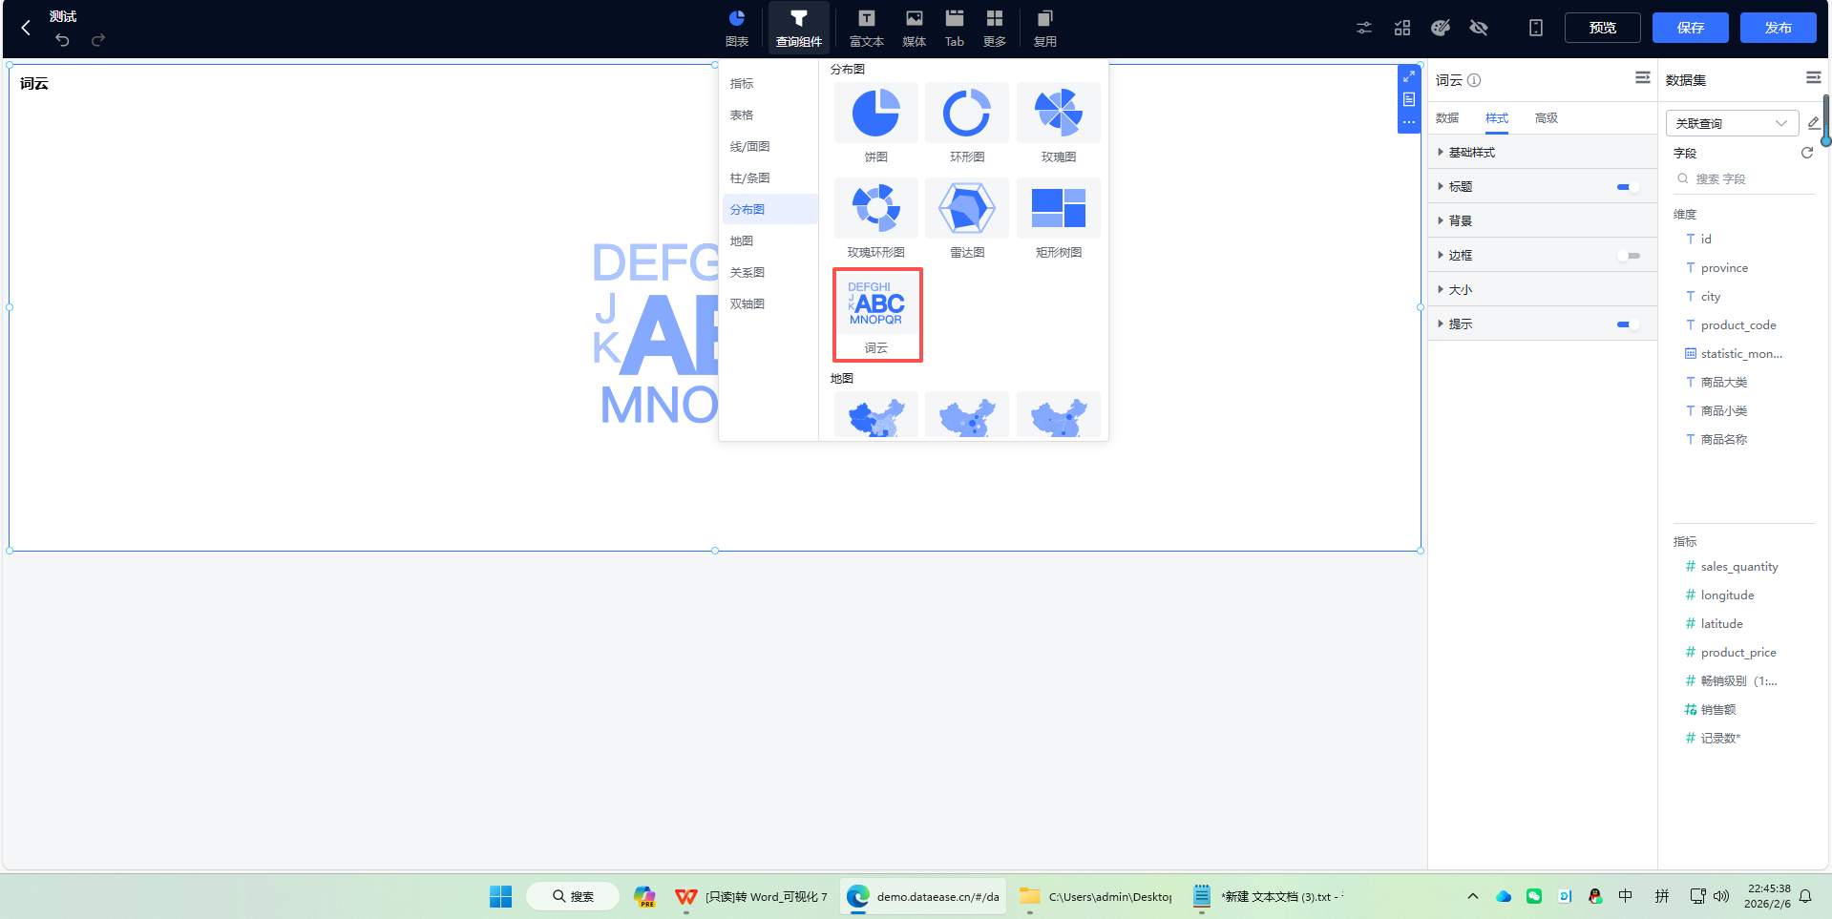Toggle the 提示 switch off

click(1628, 324)
